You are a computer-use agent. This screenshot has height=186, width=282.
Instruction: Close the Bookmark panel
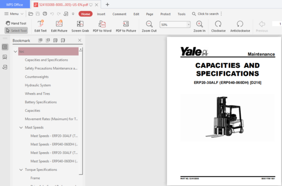point(80,40)
